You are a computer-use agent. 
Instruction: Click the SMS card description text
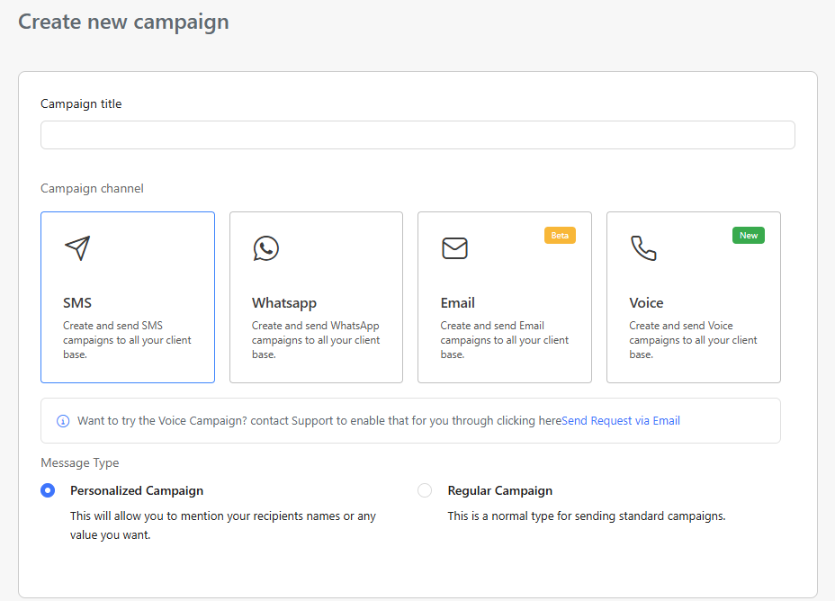(127, 340)
